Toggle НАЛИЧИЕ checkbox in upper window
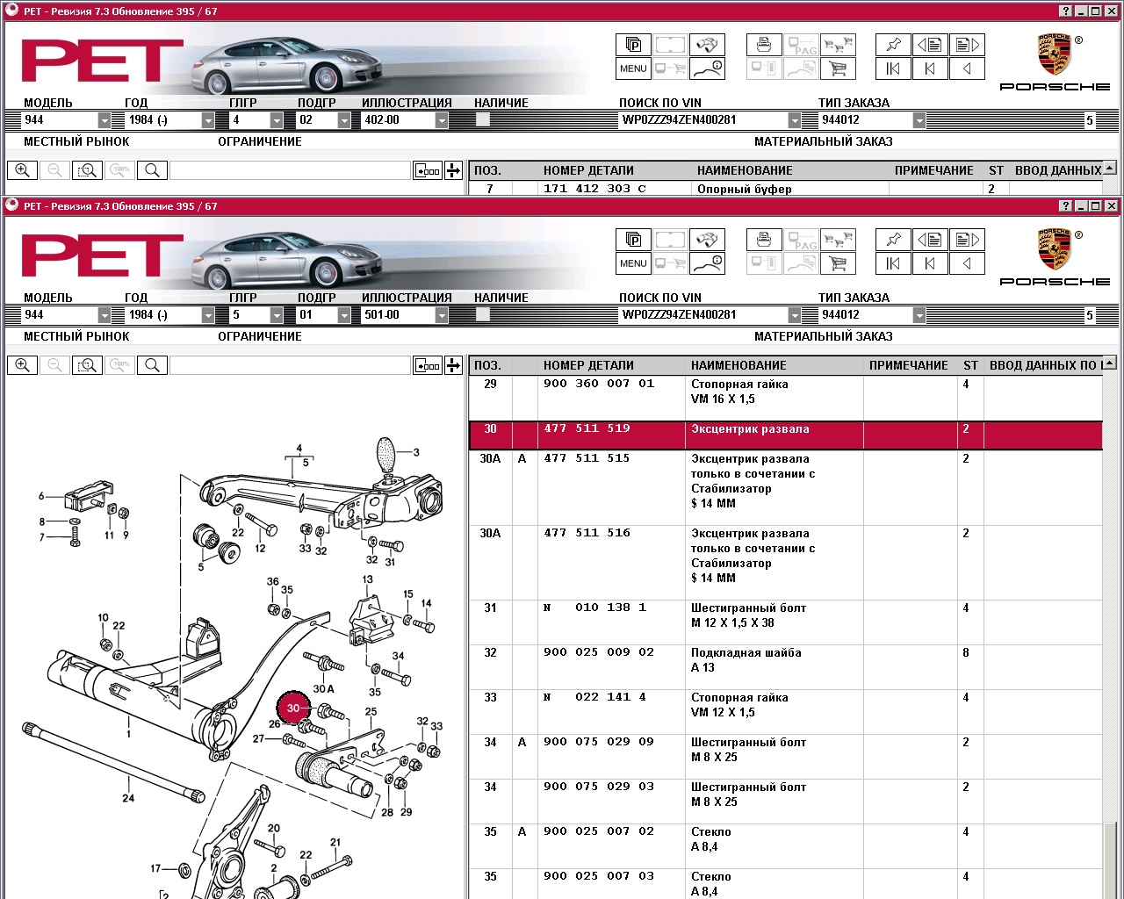This screenshot has width=1124, height=899. click(x=482, y=119)
